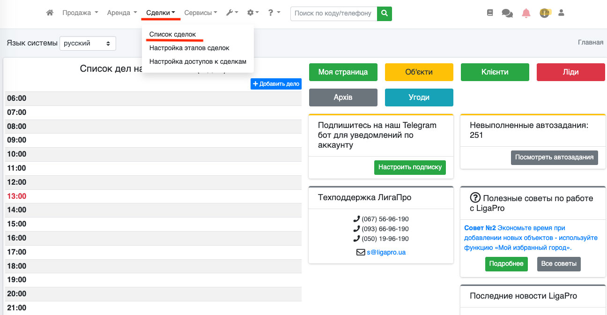This screenshot has height=315, width=607.
Task: Open the wrench tools menu
Action: click(232, 13)
